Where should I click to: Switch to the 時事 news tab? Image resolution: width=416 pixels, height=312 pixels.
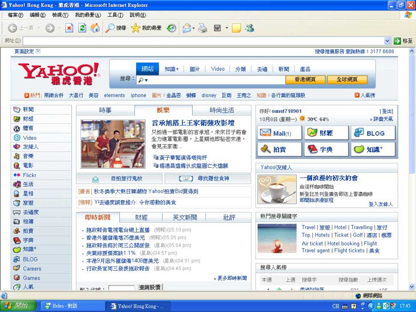pyautogui.click(x=105, y=110)
